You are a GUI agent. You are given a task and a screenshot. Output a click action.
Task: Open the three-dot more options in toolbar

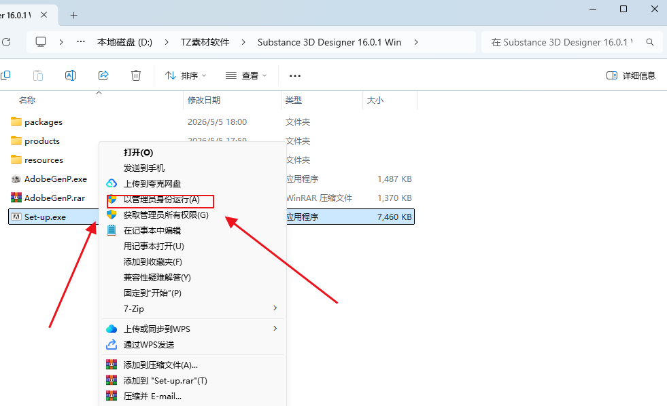click(x=295, y=76)
